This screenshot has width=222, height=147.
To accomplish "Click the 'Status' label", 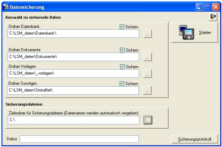I will [x=12, y=139].
